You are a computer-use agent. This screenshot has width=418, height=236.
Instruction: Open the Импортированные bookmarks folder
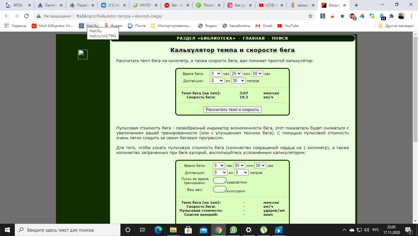tap(171, 26)
